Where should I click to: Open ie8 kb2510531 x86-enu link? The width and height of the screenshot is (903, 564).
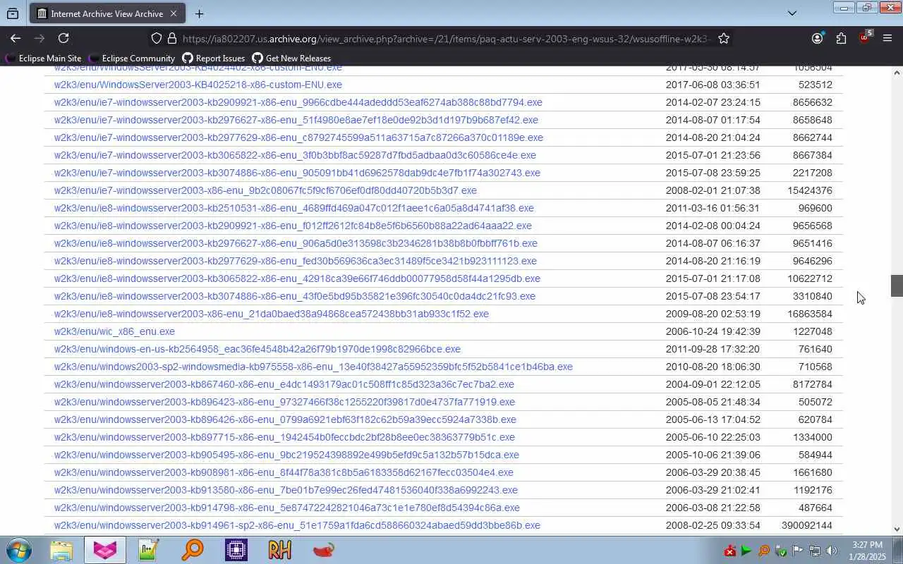pyautogui.click(x=293, y=208)
